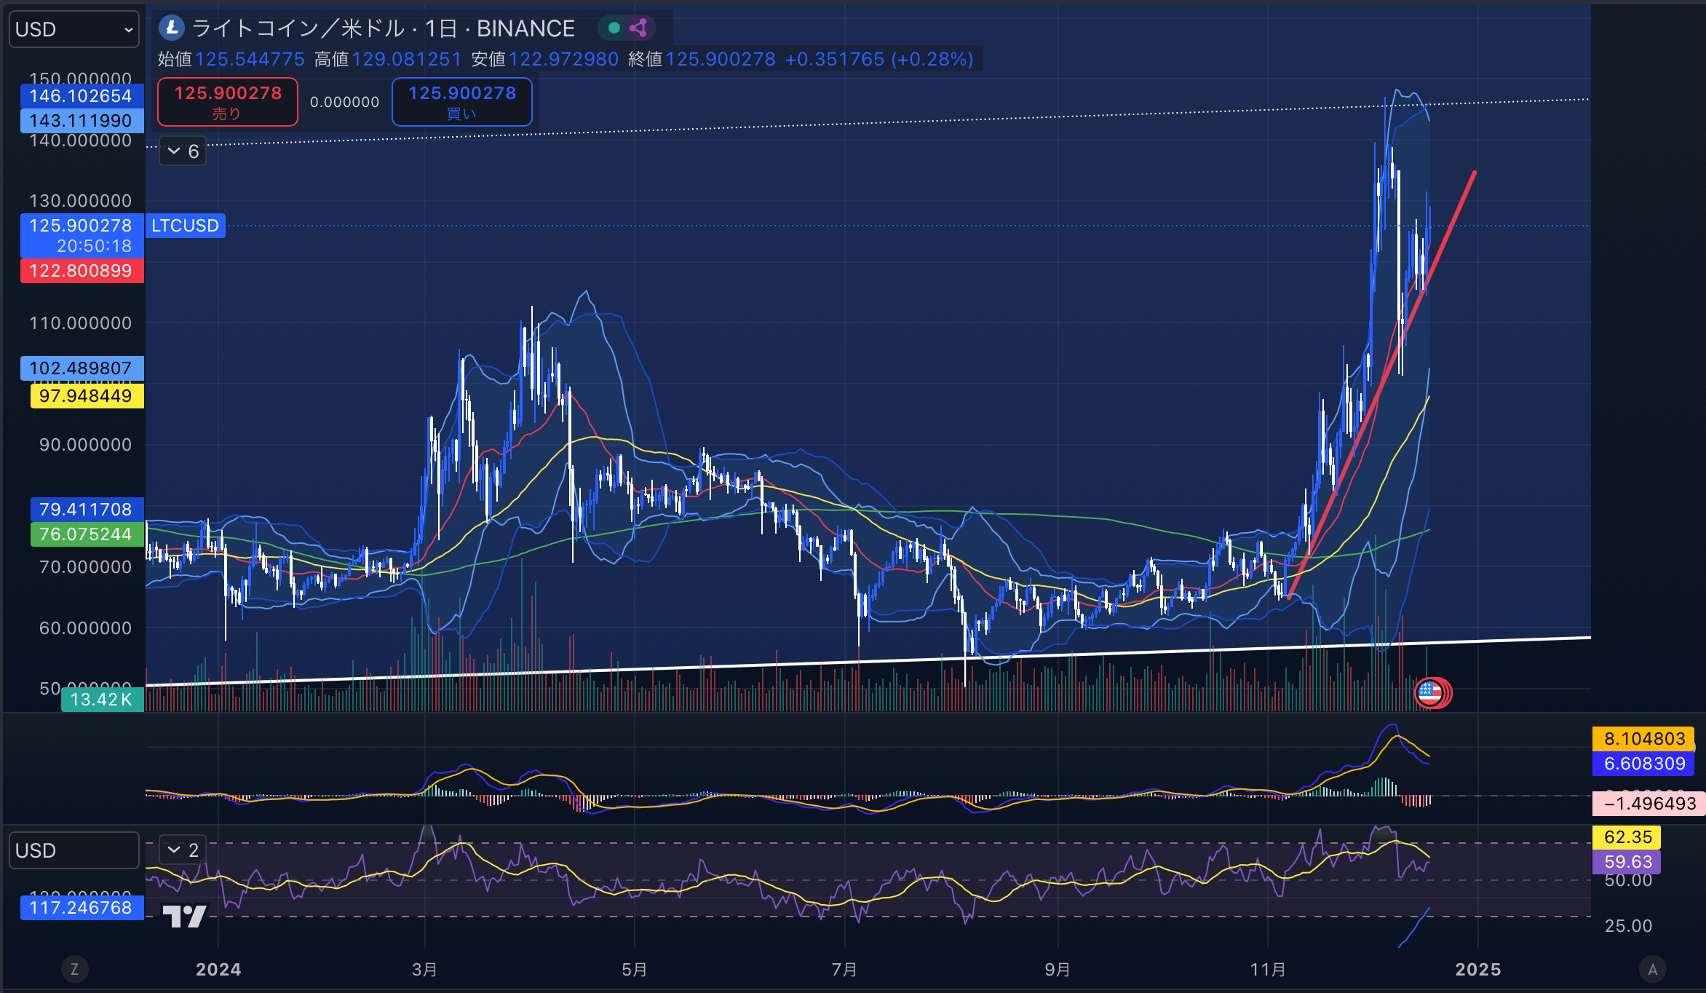
Task: Toggle the A auto-scale button at bottom right
Action: [x=1653, y=969]
